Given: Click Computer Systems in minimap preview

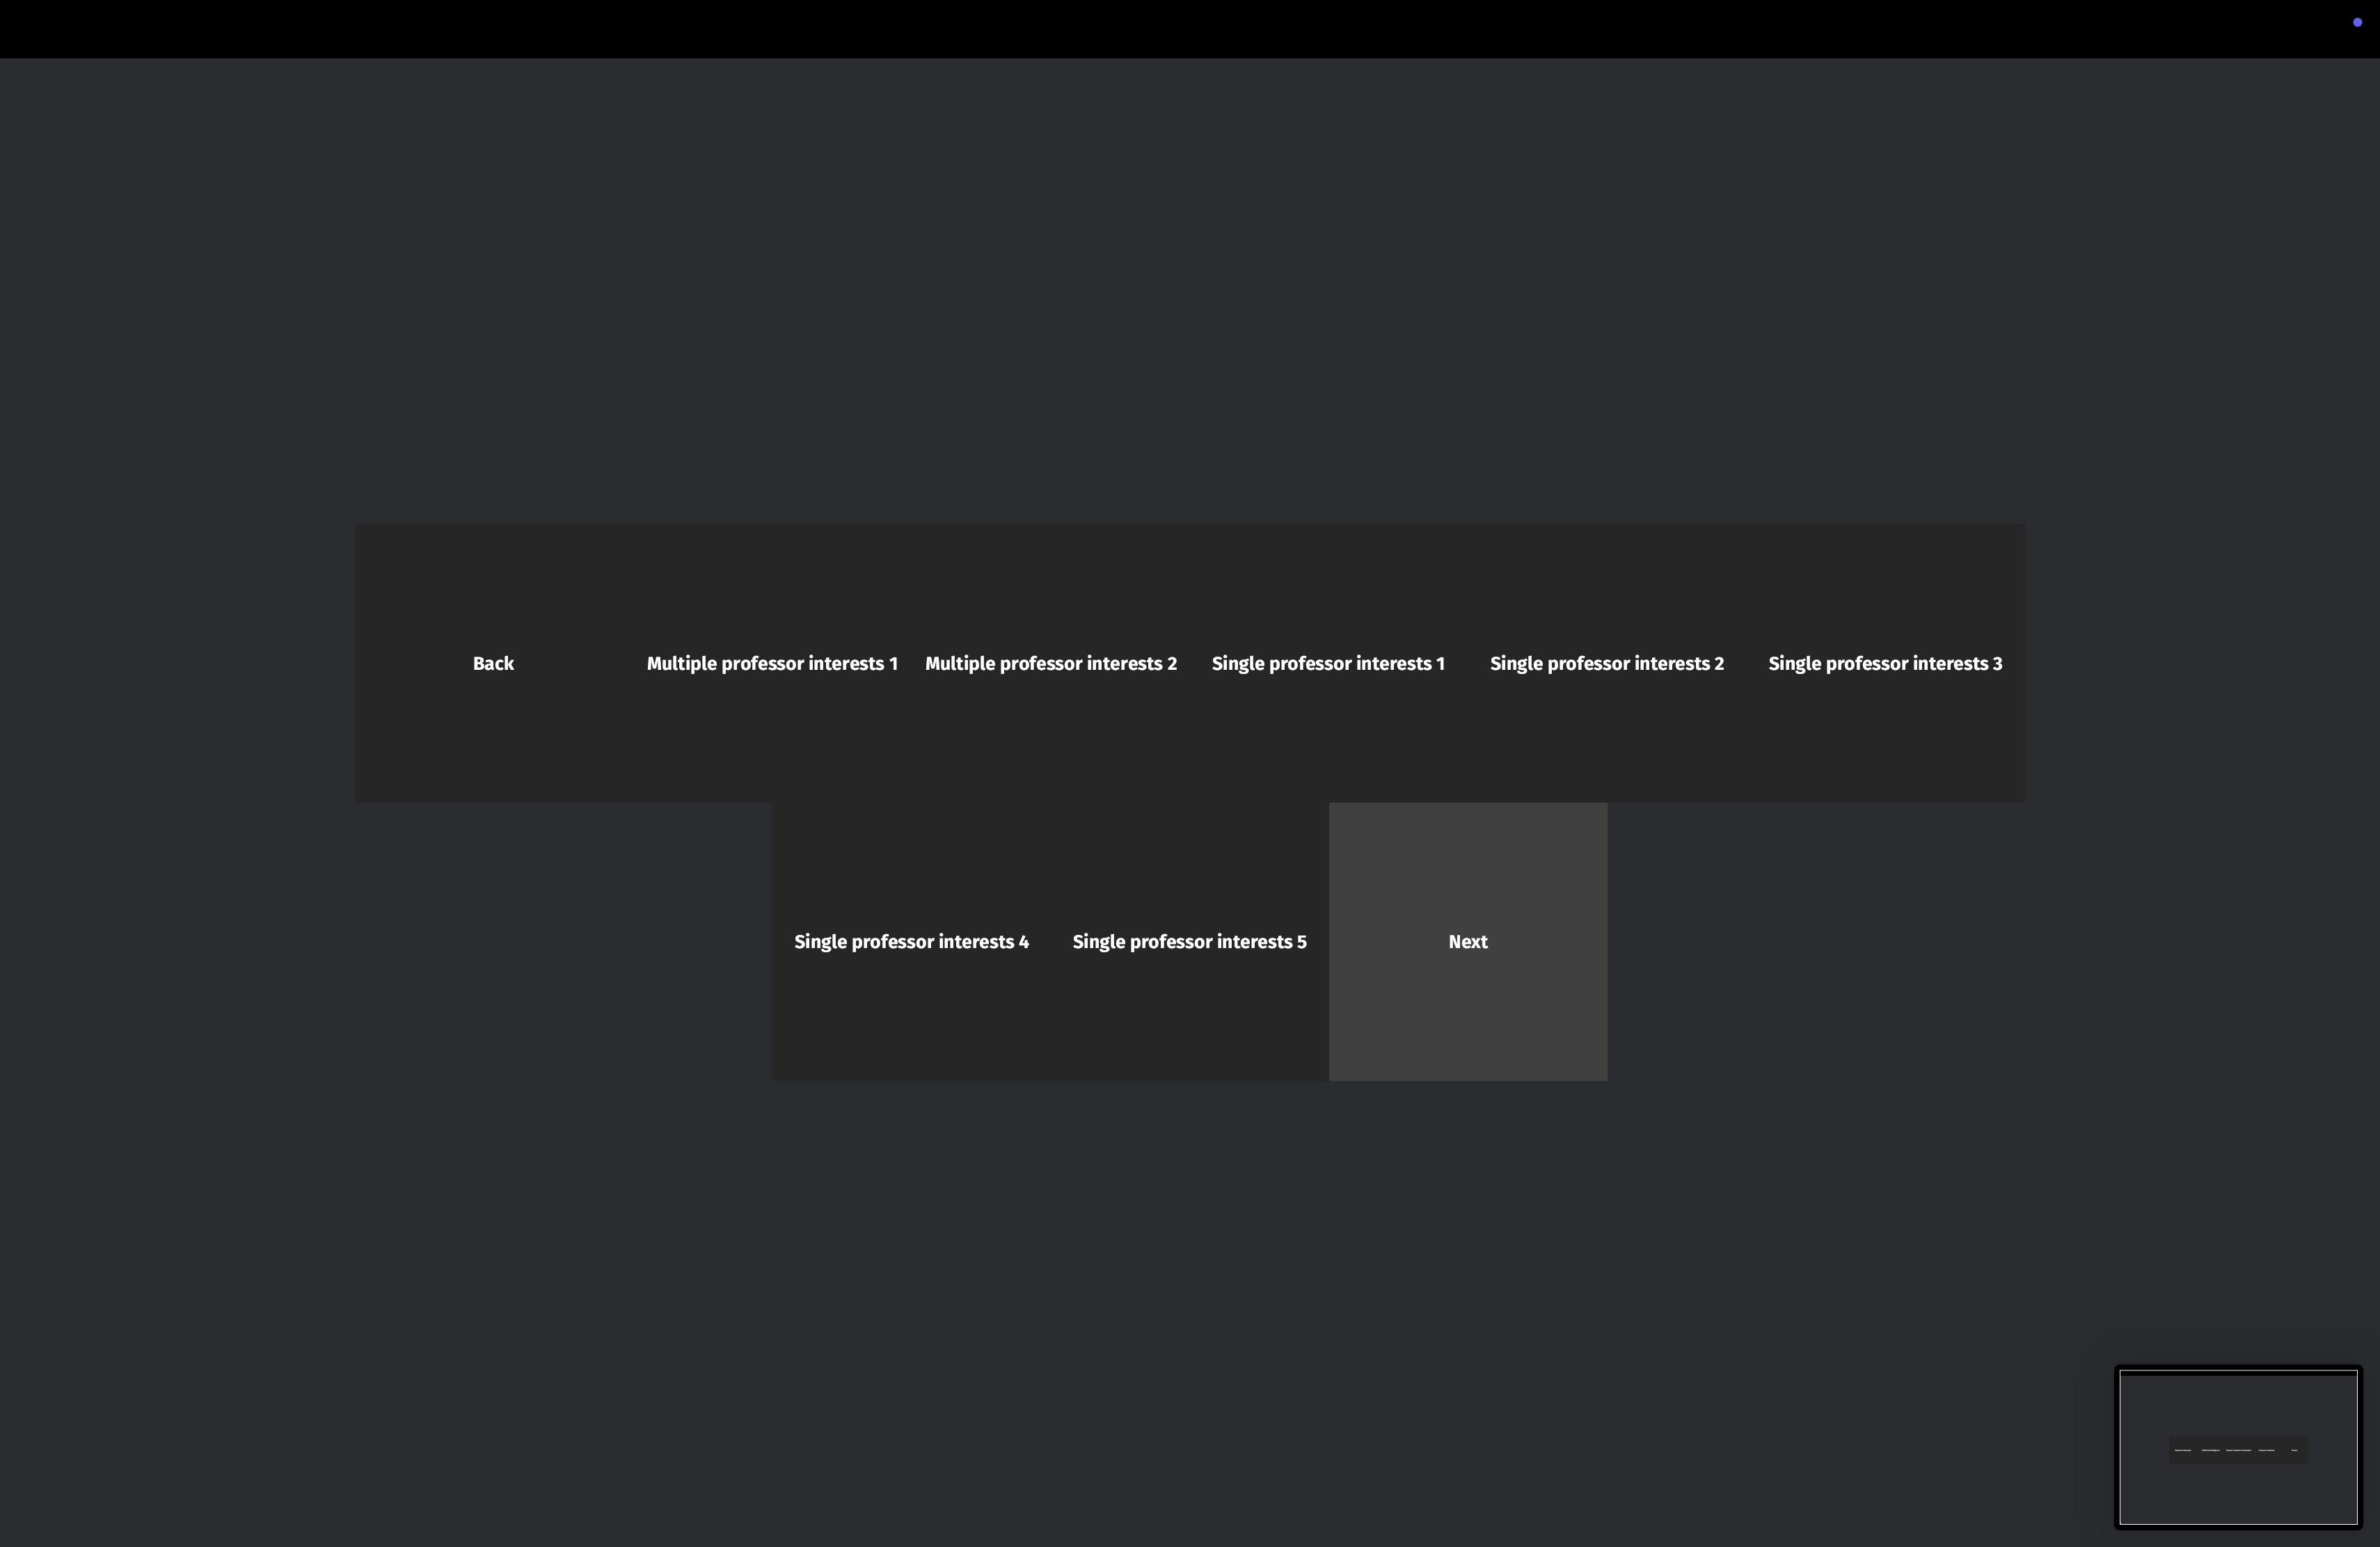Looking at the screenshot, I should tap(2266, 1450).
